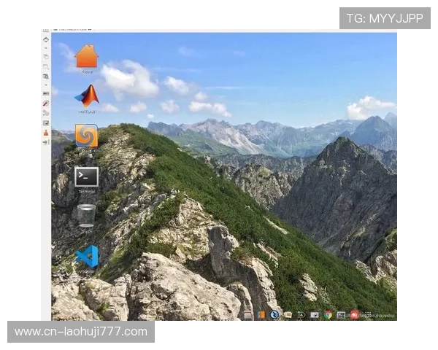
Task: Open the terminal icon in the taskbar
Action: (341, 315)
